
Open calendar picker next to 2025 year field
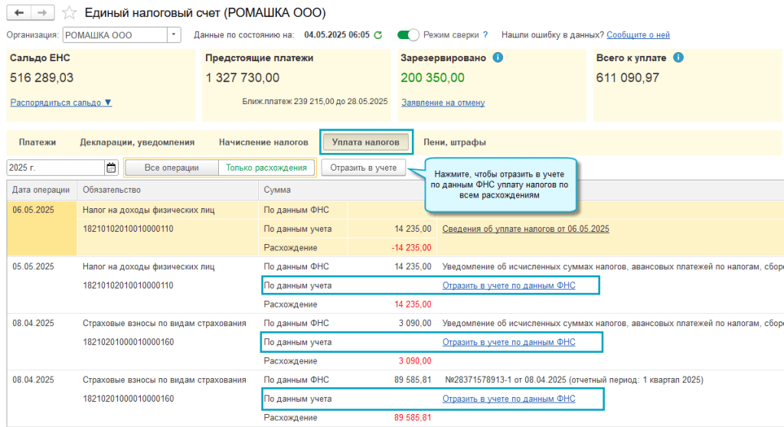coord(111,168)
